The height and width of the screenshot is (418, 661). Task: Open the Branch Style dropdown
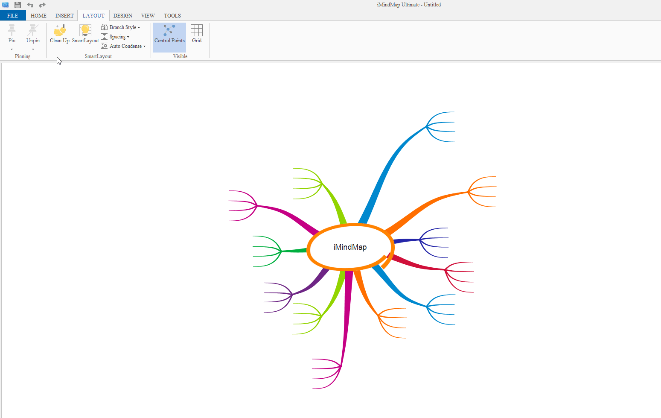click(x=121, y=27)
